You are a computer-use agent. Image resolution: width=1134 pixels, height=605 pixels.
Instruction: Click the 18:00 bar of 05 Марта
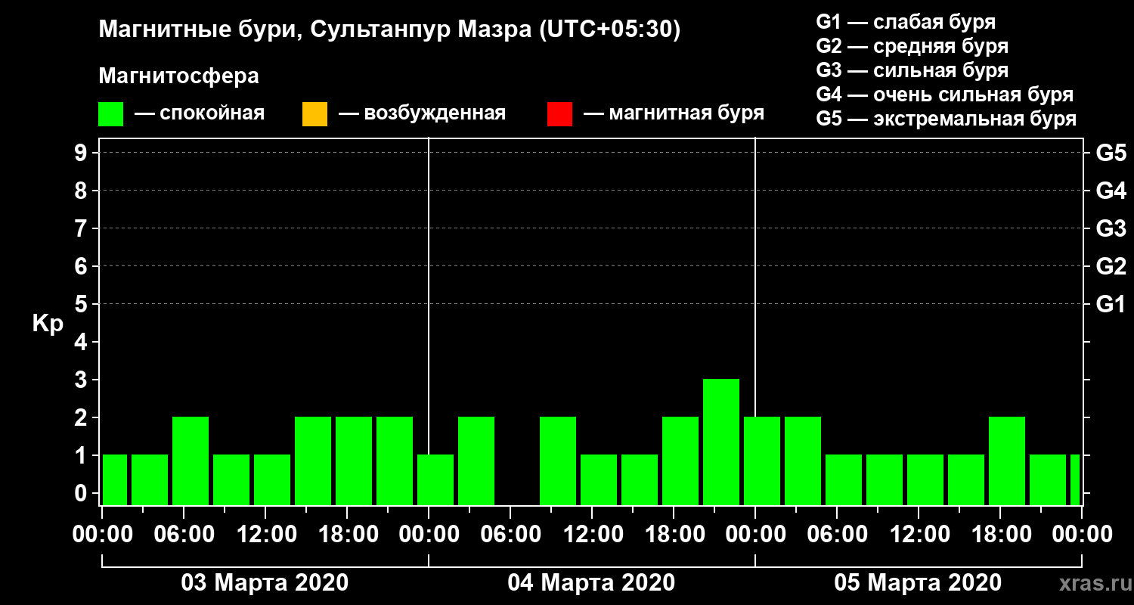pyautogui.click(x=1007, y=461)
